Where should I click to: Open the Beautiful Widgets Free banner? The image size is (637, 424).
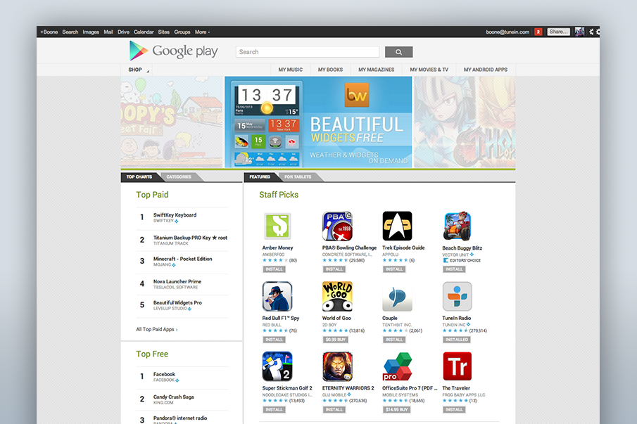point(318,122)
